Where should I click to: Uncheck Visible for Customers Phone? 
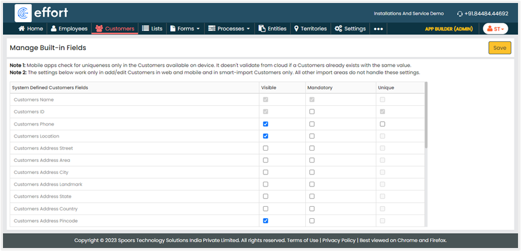(265, 124)
